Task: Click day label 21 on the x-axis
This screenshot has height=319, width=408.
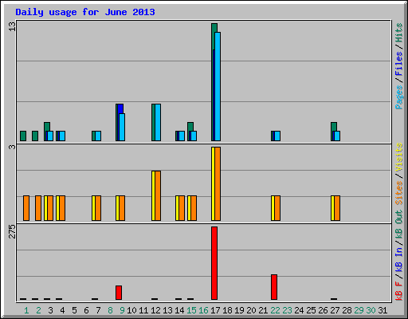Action: click(x=263, y=310)
